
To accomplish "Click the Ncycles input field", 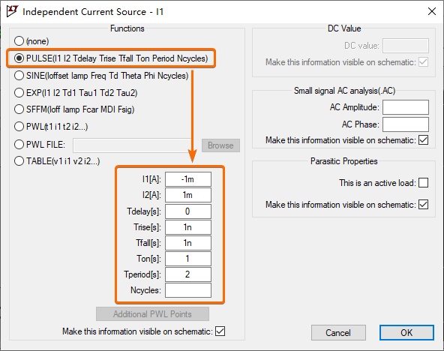I will (x=188, y=290).
